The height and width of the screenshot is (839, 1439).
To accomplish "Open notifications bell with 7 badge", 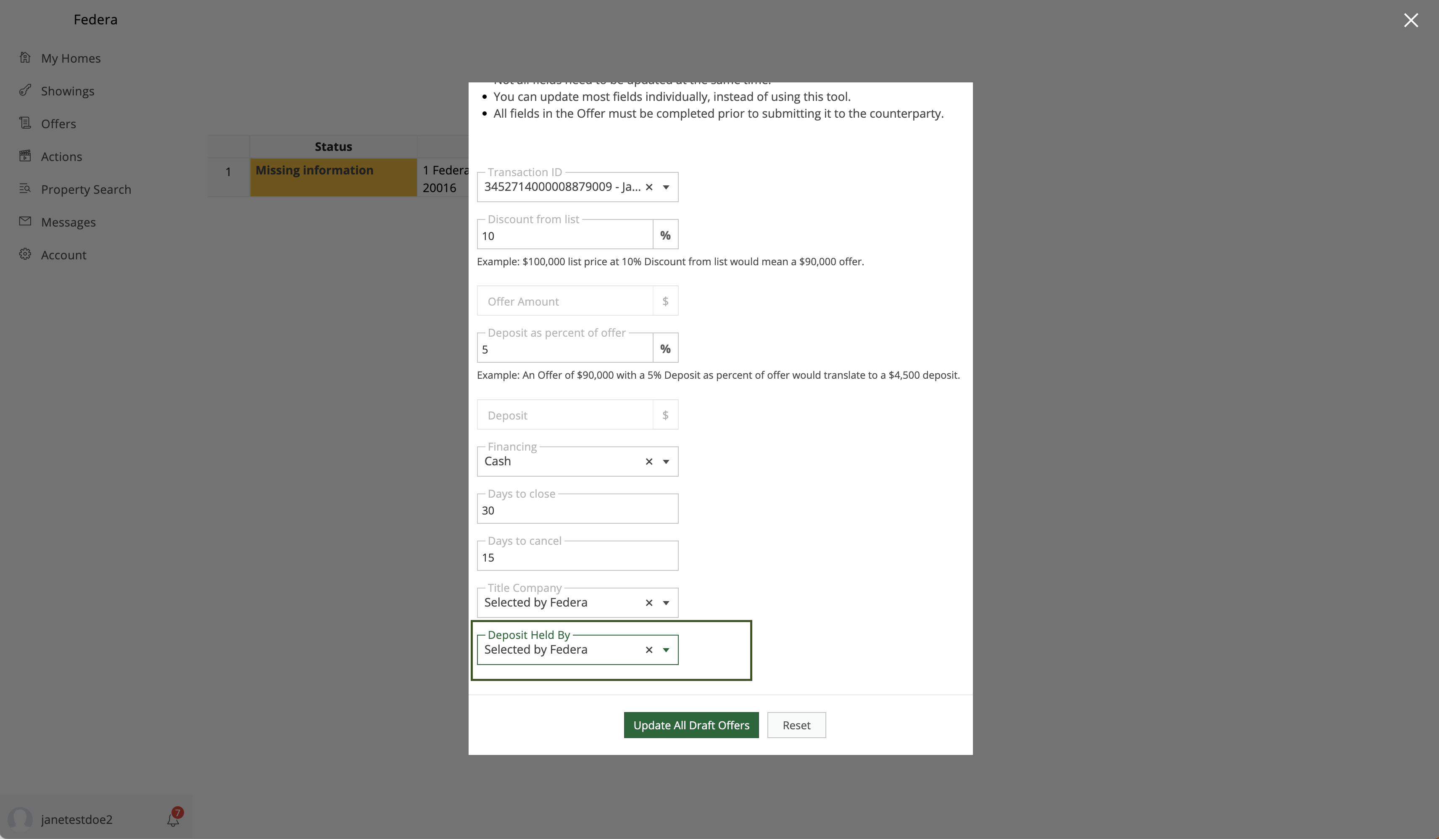I will tap(174, 818).
